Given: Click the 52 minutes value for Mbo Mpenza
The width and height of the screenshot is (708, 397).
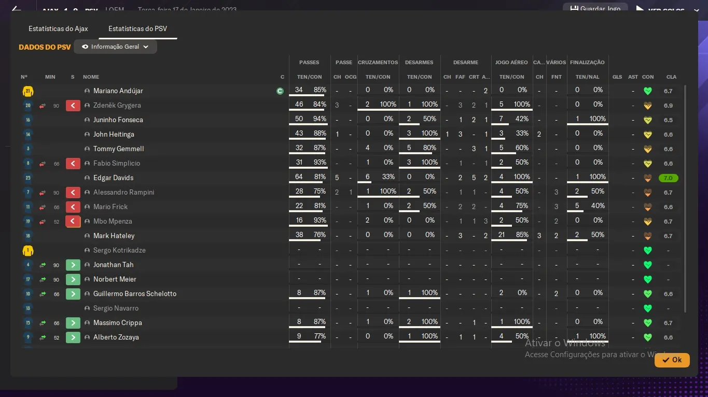Looking at the screenshot, I should click(x=57, y=222).
